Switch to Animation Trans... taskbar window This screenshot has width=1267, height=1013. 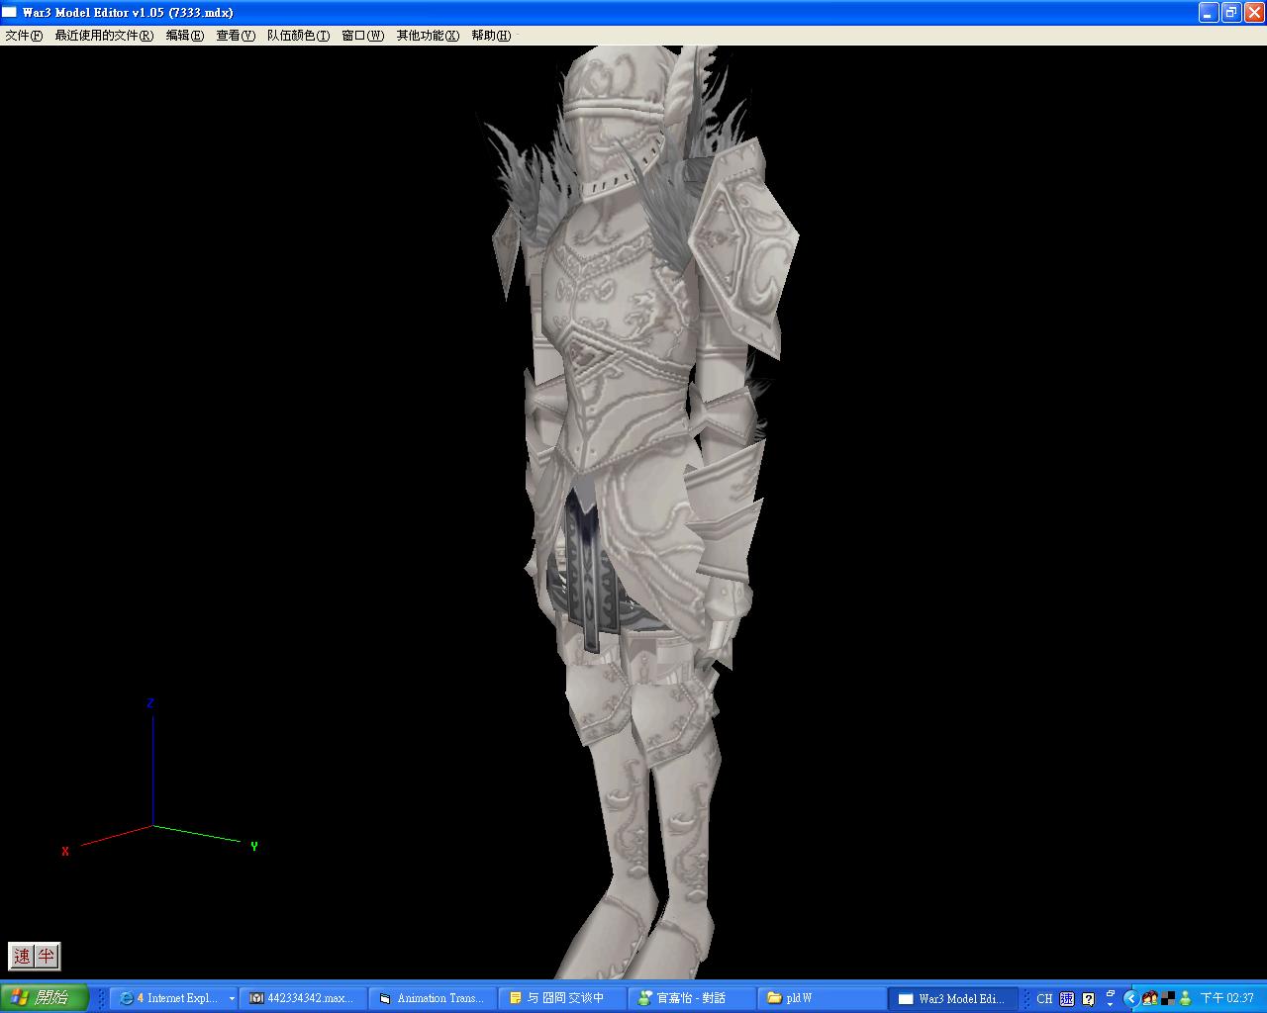point(433,998)
